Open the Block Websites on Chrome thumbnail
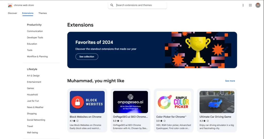264x139 pixels. coord(87,102)
